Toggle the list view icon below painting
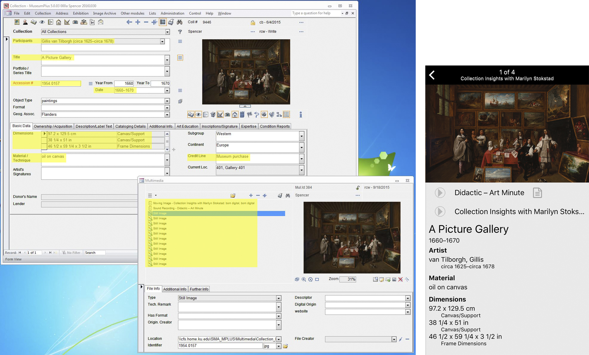 pos(286,115)
